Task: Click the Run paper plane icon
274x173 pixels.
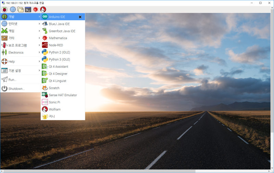Action: pyautogui.click(x=4, y=80)
